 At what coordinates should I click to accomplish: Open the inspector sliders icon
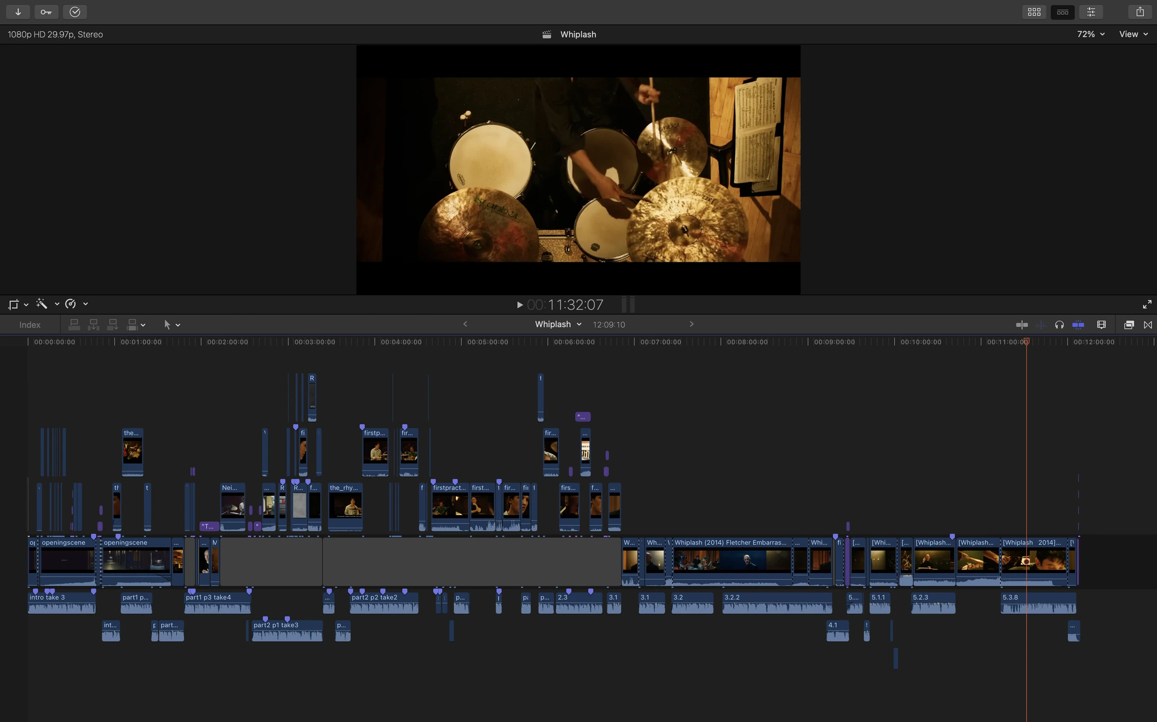(1091, 12)
